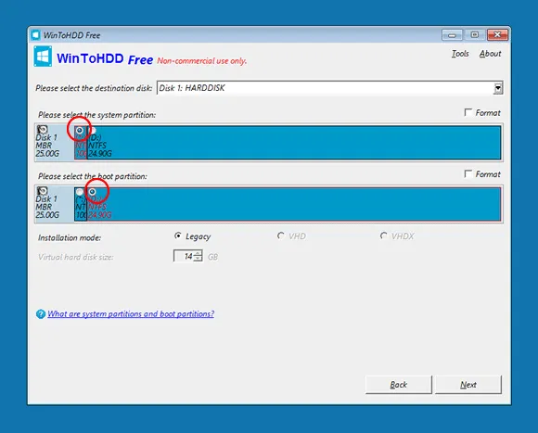Click the Back button

coord(398,385)
